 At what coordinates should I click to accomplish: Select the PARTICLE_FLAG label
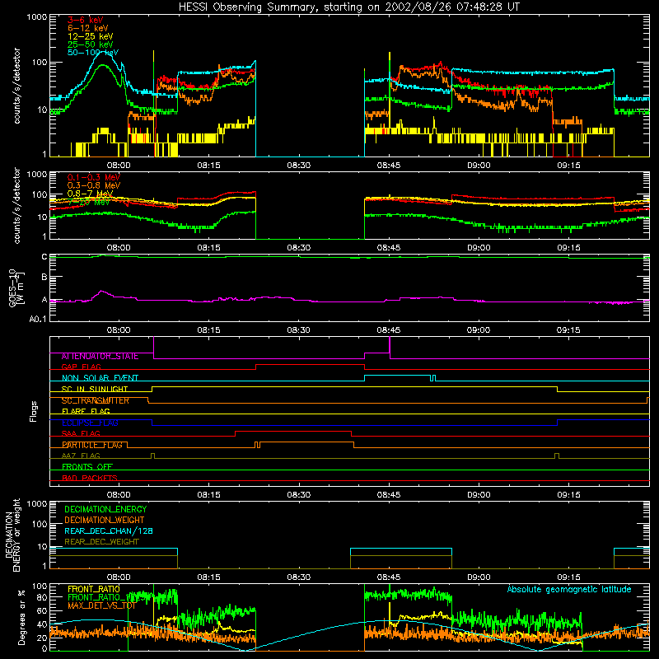[x=92, y=445]
